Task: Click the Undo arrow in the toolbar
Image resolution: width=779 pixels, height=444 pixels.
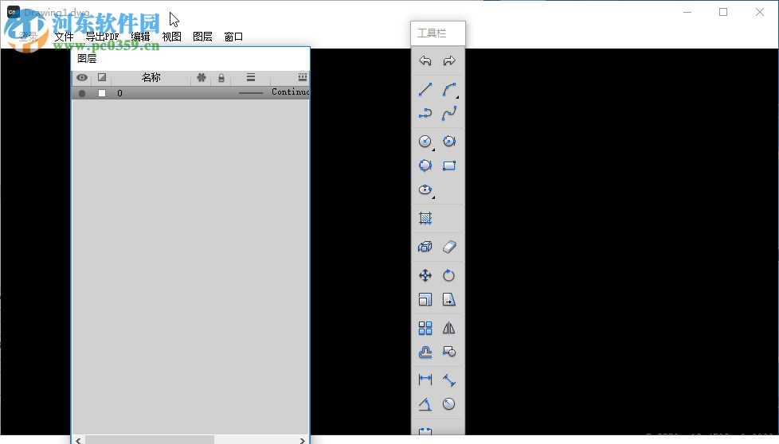Action: click(425, 61)
